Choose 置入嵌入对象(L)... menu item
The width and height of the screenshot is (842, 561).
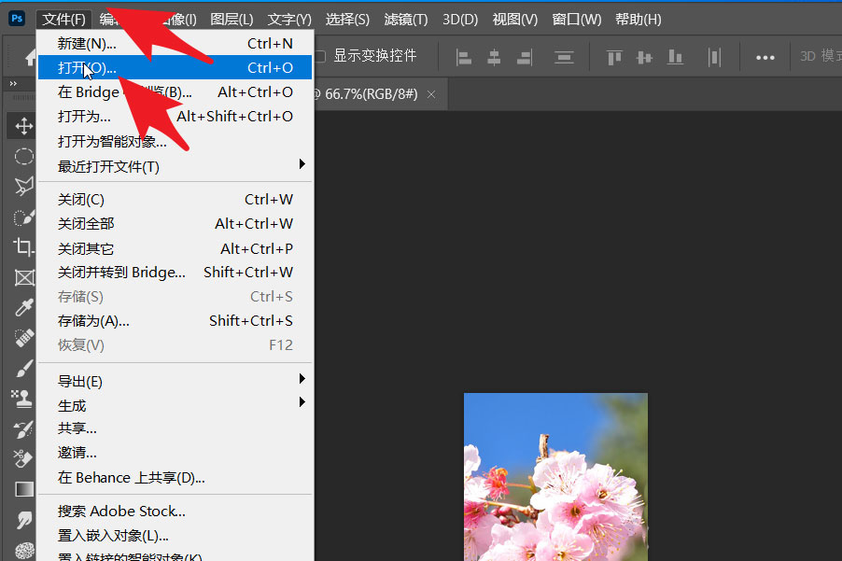[175, 535]
